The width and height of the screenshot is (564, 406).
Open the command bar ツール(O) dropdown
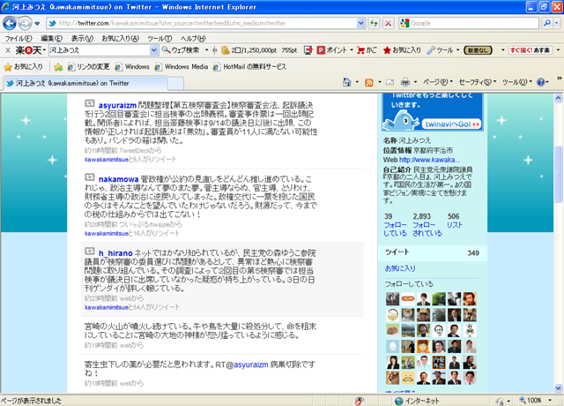517,82
